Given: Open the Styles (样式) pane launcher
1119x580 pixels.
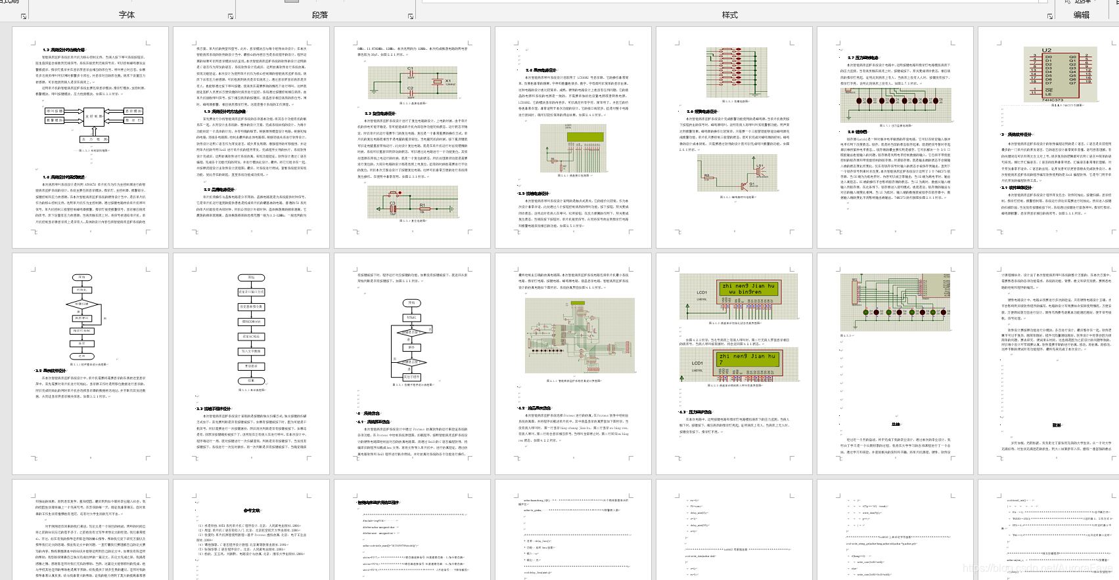Looking at the screenshot, I should [1050, 16].
